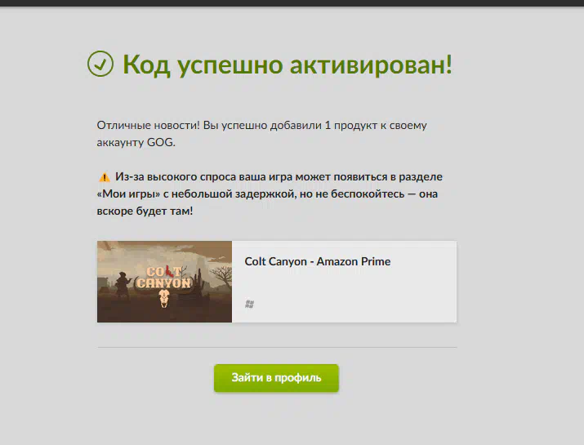The height and width of the screenshot is (445, 584).
Task: Click the cowboy silhouette in the artwork
Action: [122, 286]
